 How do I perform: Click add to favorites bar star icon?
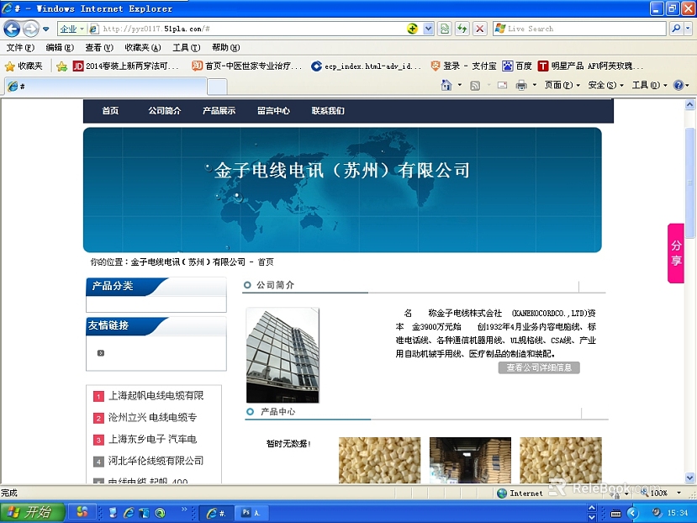pyautogui.click(x=61, y=66)
